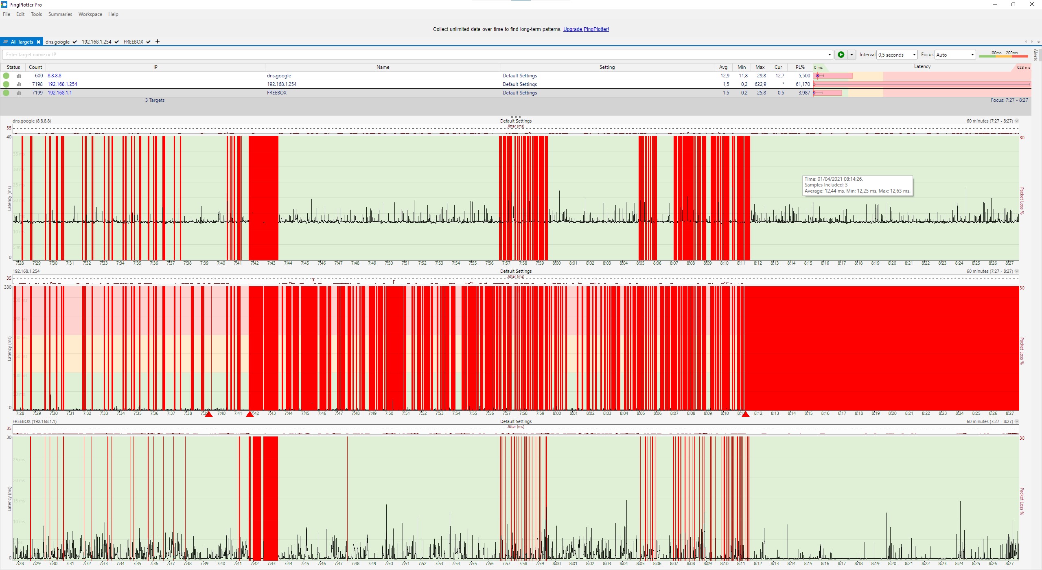
Task: Click the latency color scale legend bar
Action: [x=1003, y=56]
